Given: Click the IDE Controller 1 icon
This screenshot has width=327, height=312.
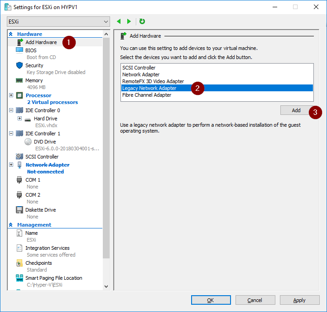Looking at the screenshot, I should point(19,134).
